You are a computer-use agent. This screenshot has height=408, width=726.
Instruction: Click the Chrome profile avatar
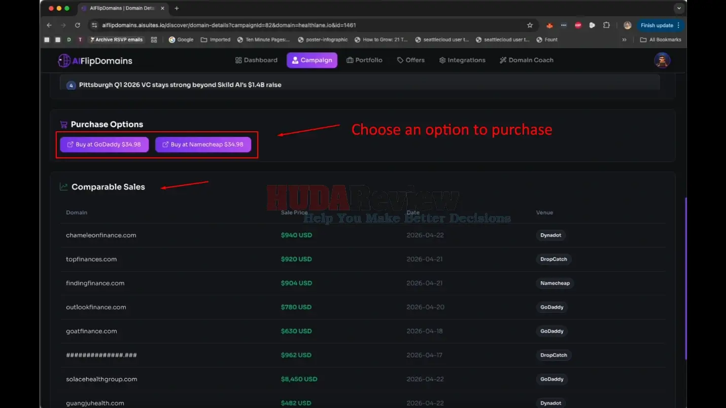[628, 25]
